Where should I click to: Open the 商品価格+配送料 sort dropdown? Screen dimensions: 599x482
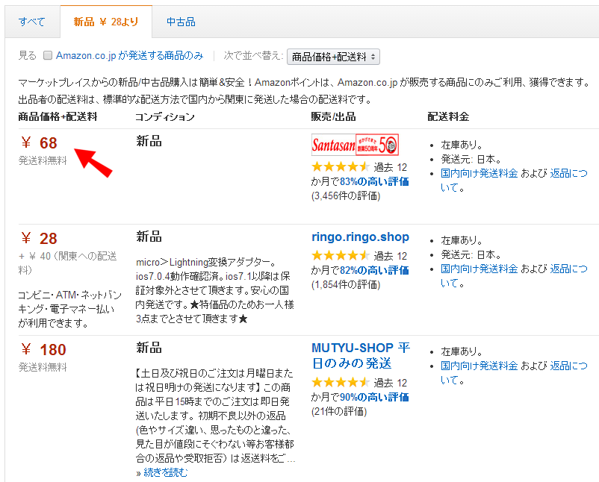[333, 57]
